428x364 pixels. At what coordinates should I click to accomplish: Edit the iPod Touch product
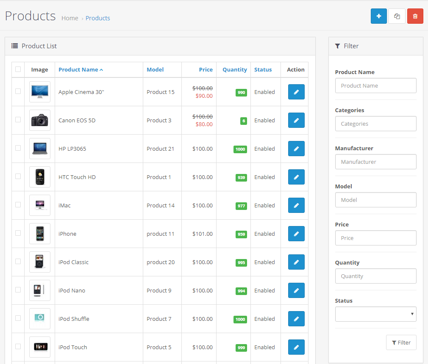(x=296, y=347)
